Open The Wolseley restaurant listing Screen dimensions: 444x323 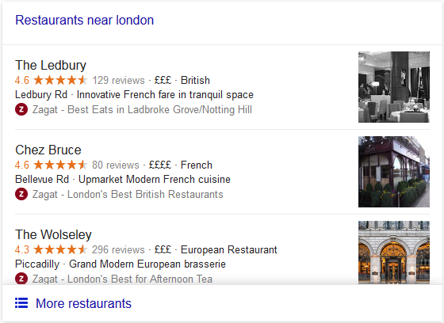coord(53,234)
